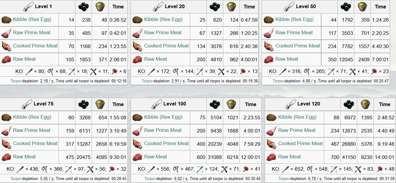The height and width of the screenshot is (183, 396).
Task: Click the 2.91 / s depletion value under Level 20
Action: tap(178, 81)
